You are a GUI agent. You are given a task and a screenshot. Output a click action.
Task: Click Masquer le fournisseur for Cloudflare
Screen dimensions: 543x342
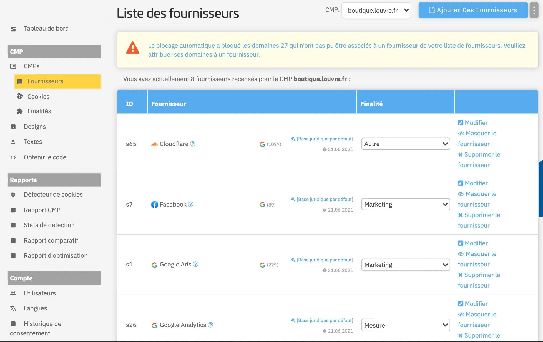pyautogui.click(x=477, y=139)
